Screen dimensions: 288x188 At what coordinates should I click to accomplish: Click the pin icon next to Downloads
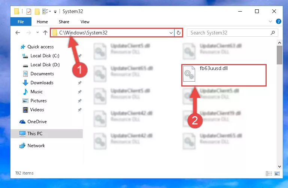coord(79,83)
